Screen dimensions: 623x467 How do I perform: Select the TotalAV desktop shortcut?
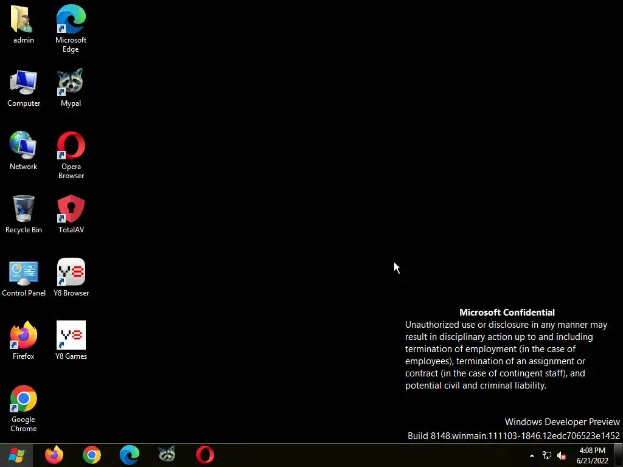[71, 214]
